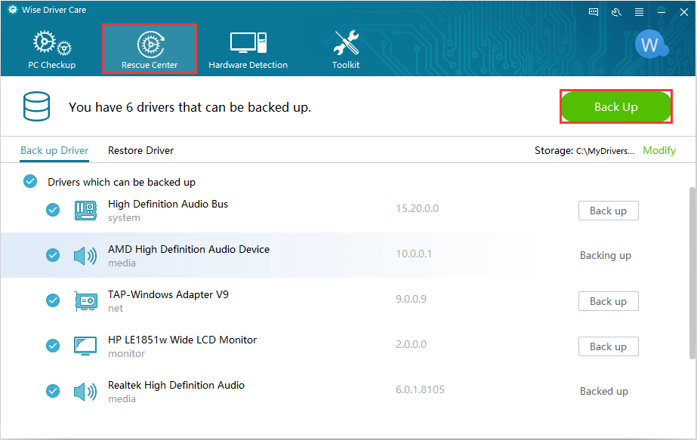Switch to the Restore Driver tab

140,150
